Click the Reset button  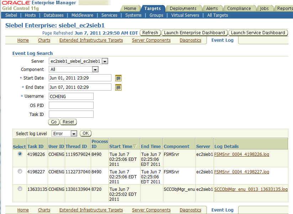coord(68,122)
